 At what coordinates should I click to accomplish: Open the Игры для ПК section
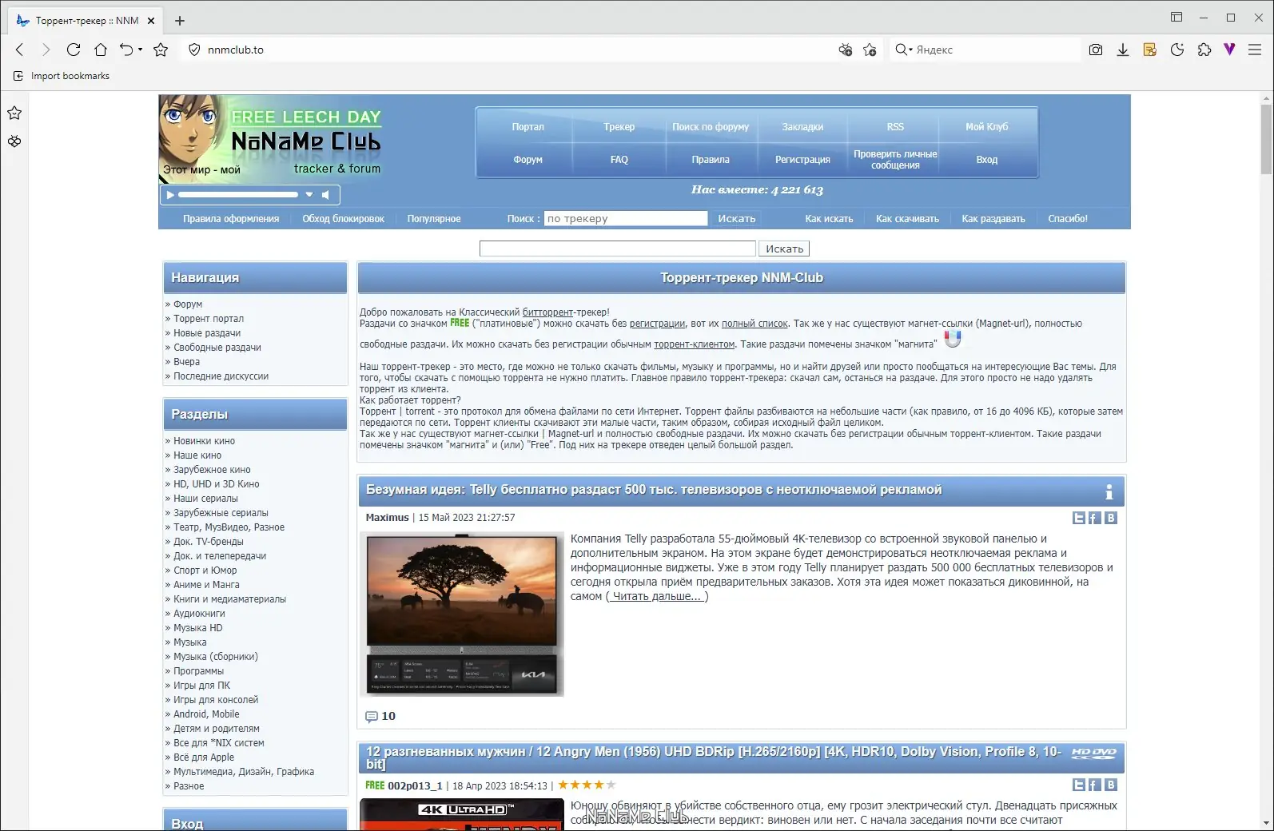[201, 686]
